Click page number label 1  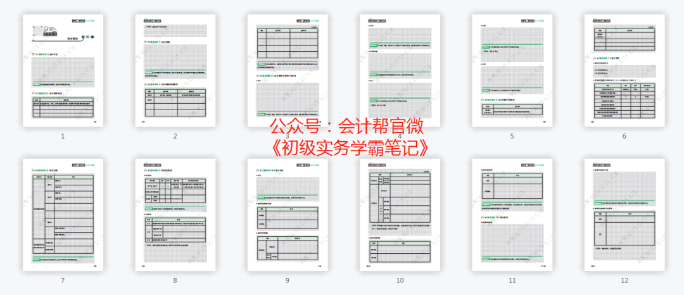(x=63, y=136)
